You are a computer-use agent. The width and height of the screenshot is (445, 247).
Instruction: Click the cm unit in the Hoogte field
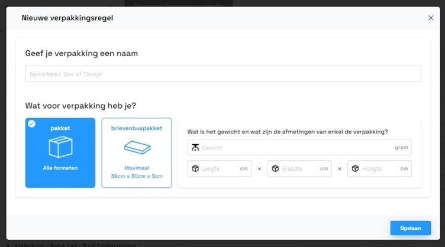point(404,168)
